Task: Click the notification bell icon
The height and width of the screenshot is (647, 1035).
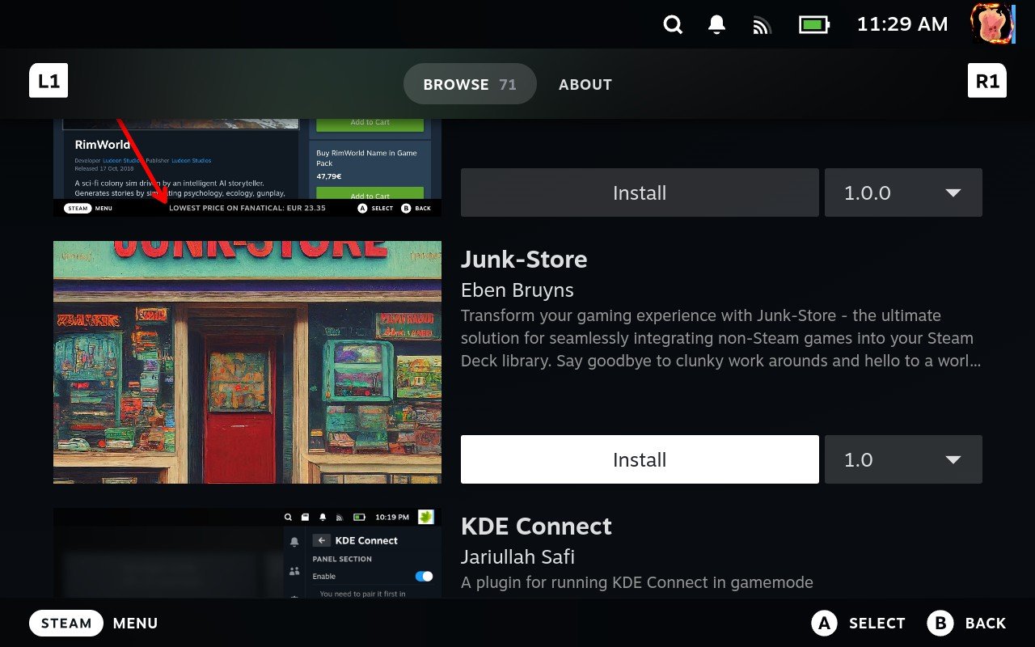Action: [716, 24]
